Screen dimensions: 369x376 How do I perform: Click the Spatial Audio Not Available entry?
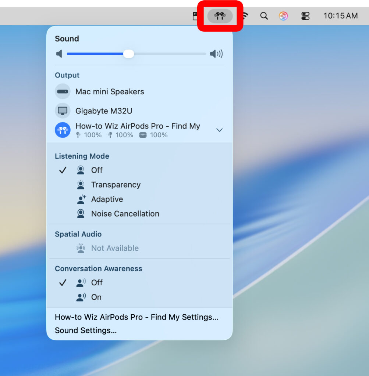[115, 248]
